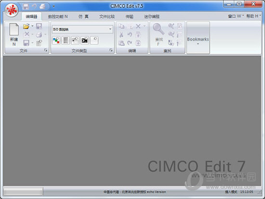Click the Delete X icon in the 编辑 group

[x=138, y=26]
